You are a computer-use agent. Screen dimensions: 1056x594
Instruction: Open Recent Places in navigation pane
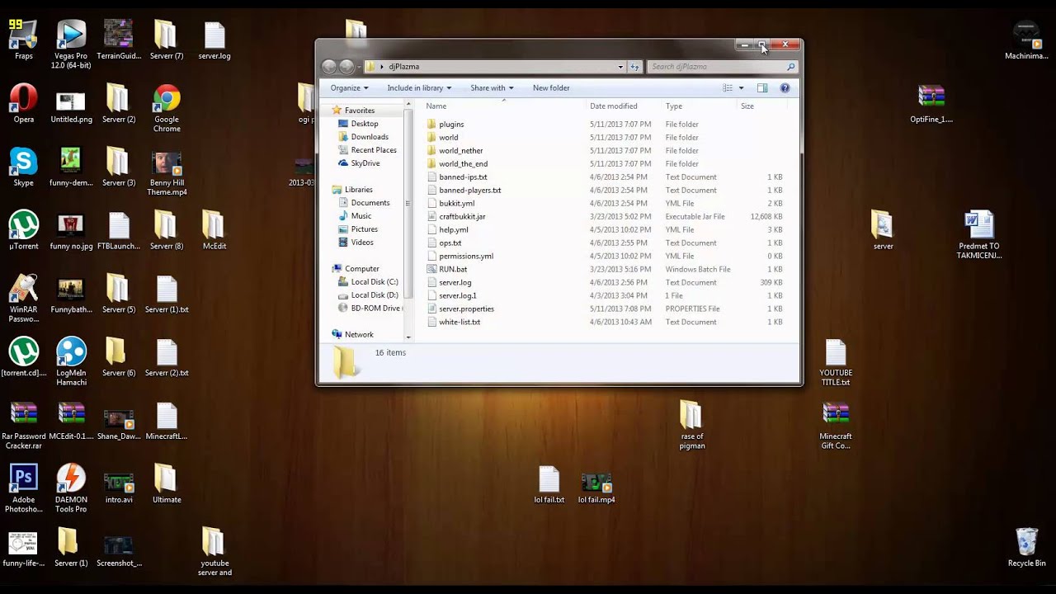point(374,150)
